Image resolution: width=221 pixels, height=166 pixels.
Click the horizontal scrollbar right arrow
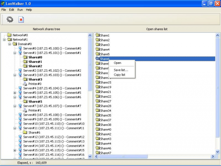[x=213, y=157]
